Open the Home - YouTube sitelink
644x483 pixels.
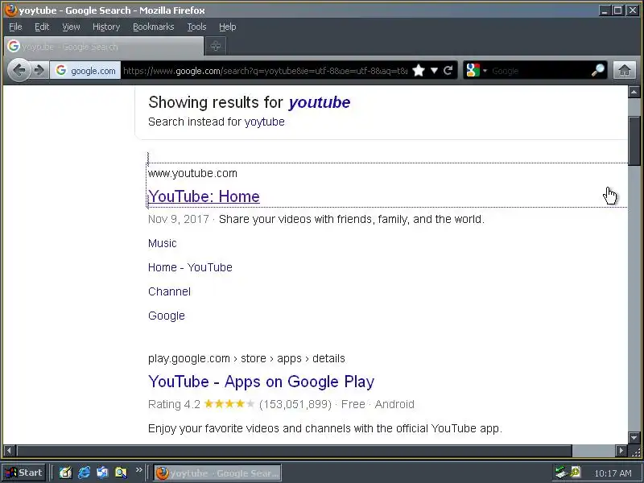pos(190,267)
